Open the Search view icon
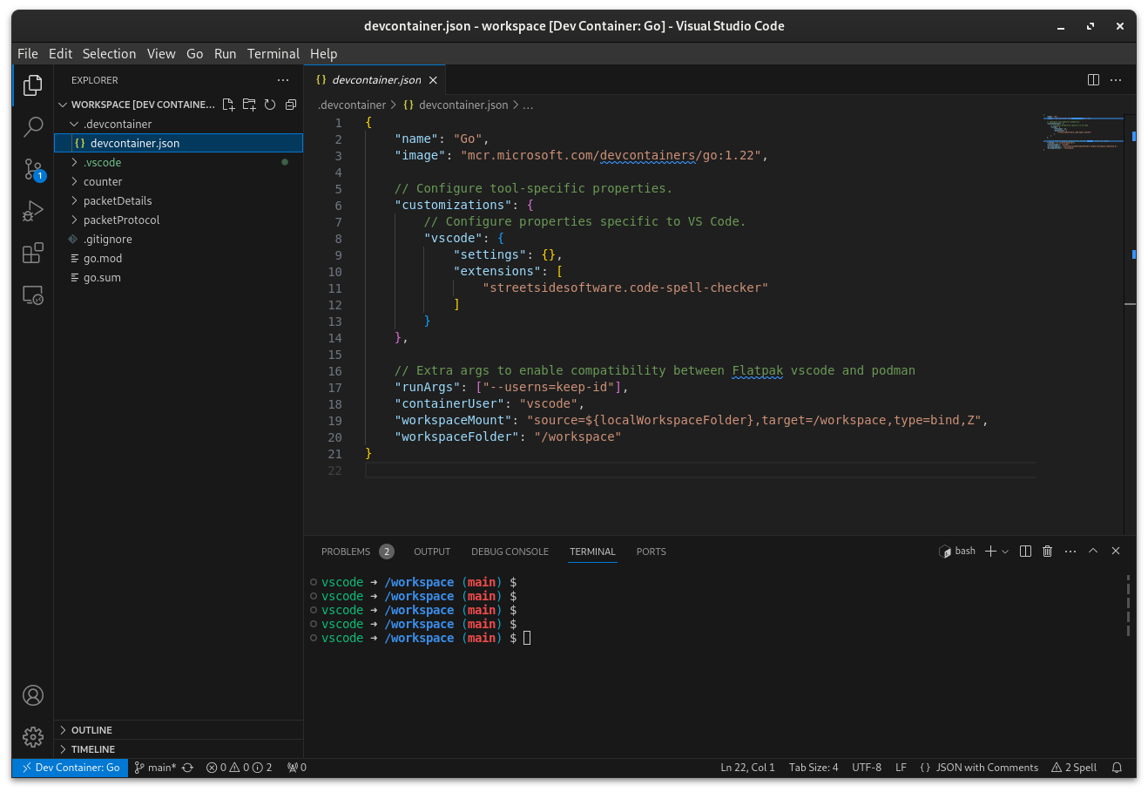1148x792 pixels. click(x=33, y=126)
